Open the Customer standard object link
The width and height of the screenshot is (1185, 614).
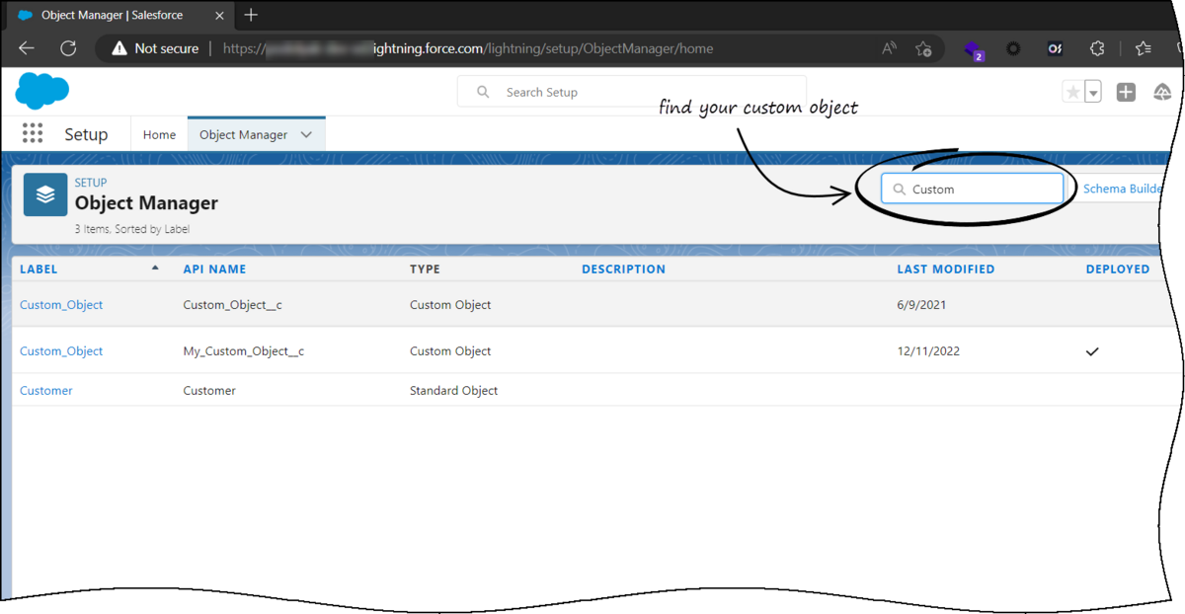[x=46, y=391]
